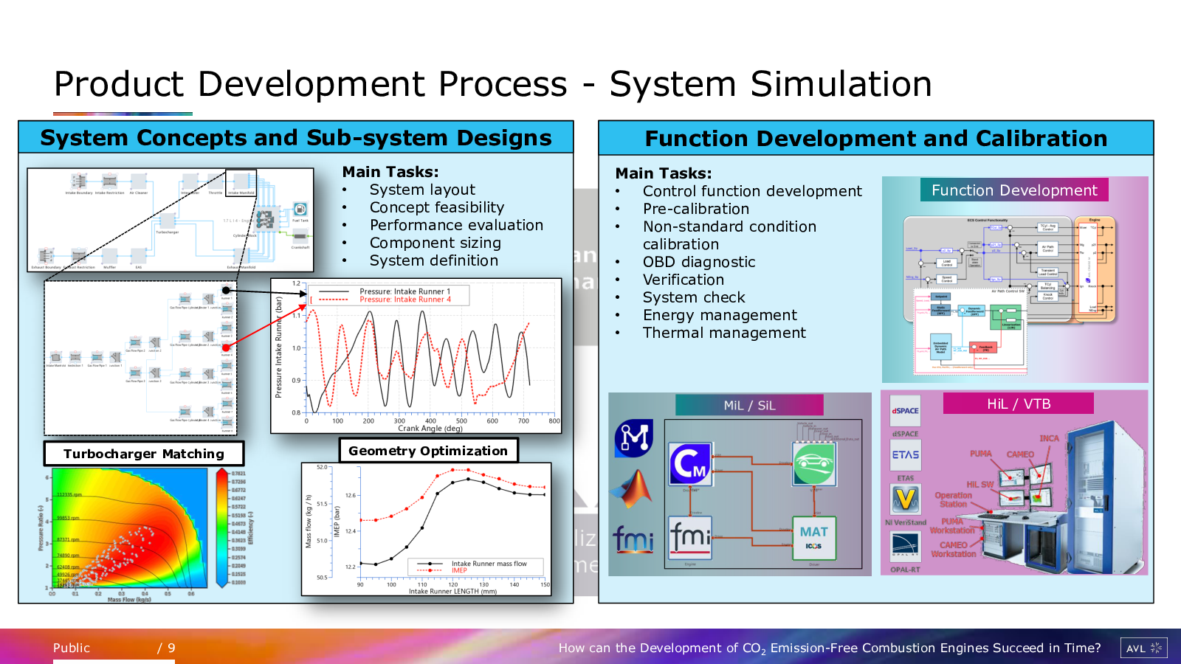Click 'Control function development' bullet
This screenshot has height=664, width=1181.
point(752,191)
